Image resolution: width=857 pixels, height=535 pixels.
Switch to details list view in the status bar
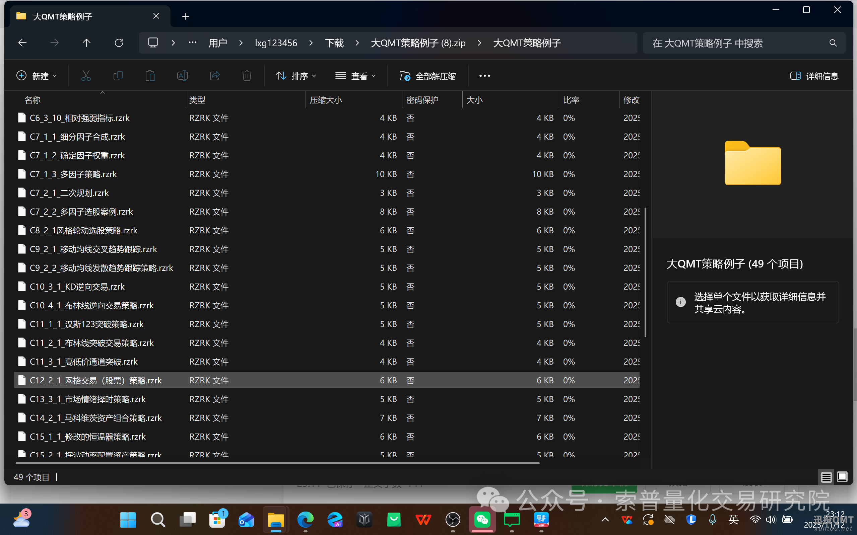pos(826,477)
